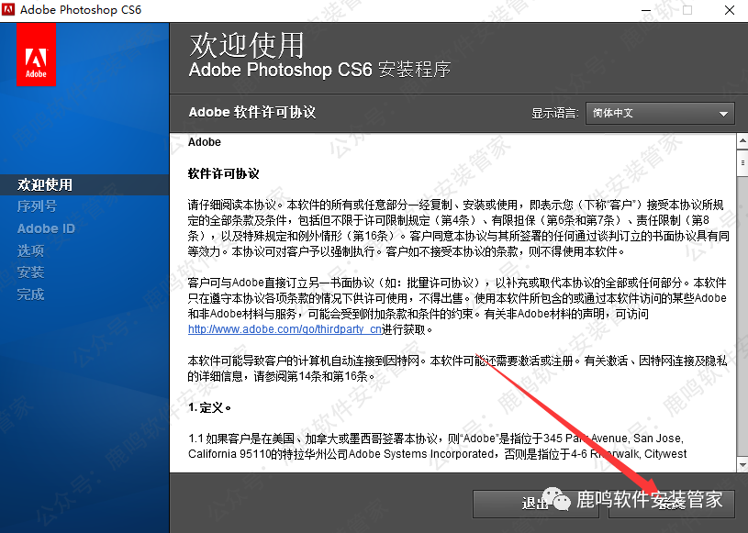Close the Photoshop CS6 installer window
Screen dimensions: 748x533
[x=727, y=10]
